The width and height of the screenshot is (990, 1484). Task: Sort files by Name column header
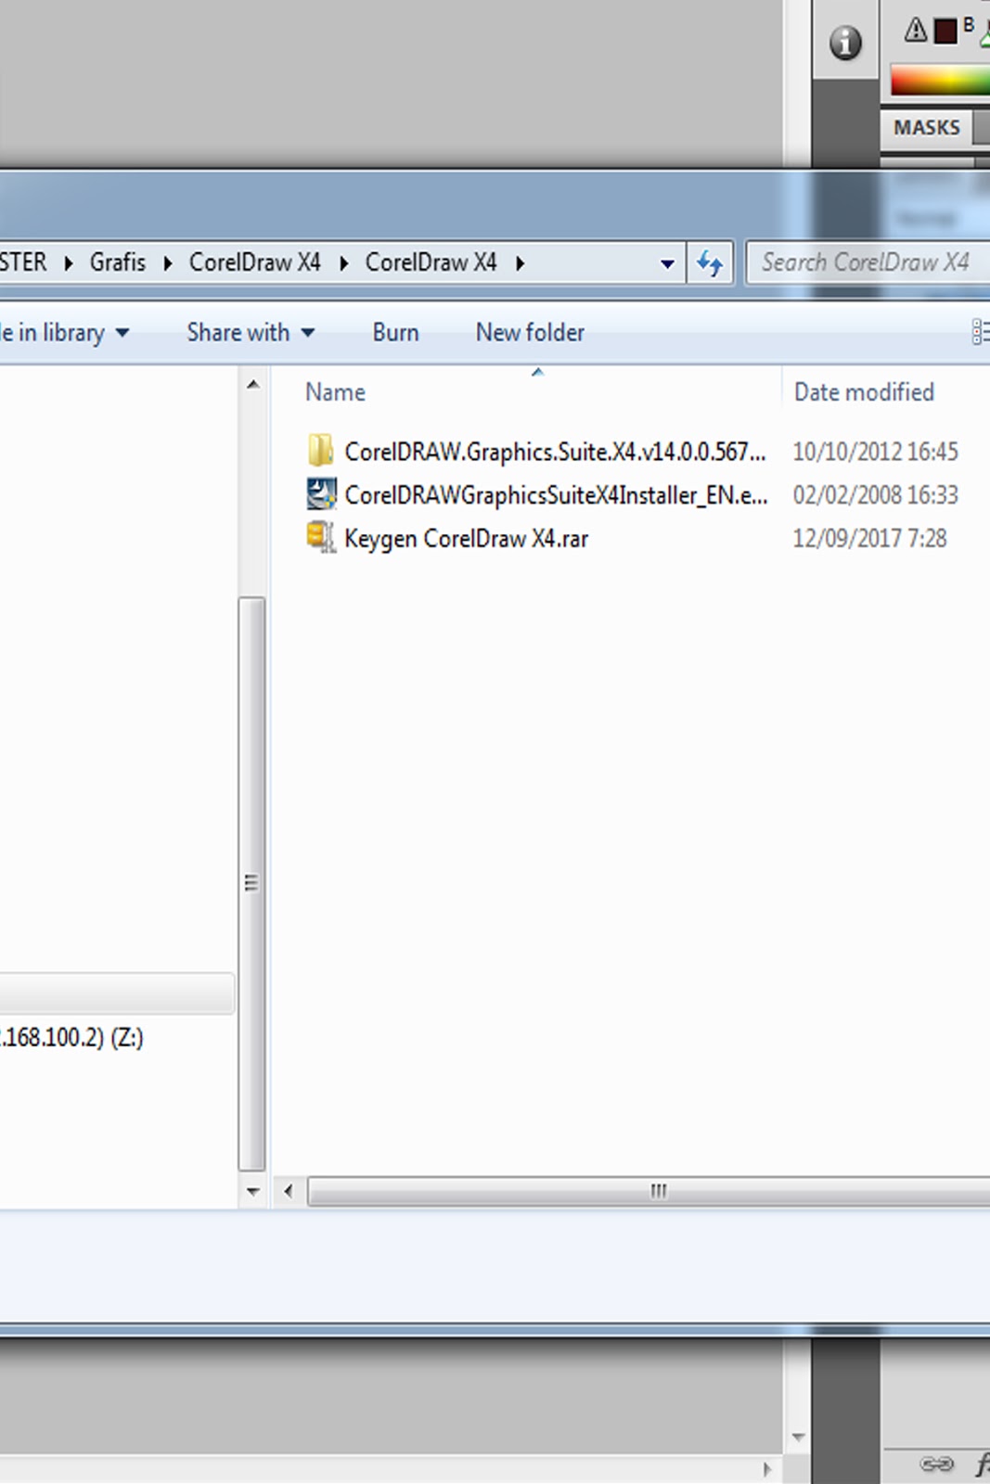(x=335, y=392)
